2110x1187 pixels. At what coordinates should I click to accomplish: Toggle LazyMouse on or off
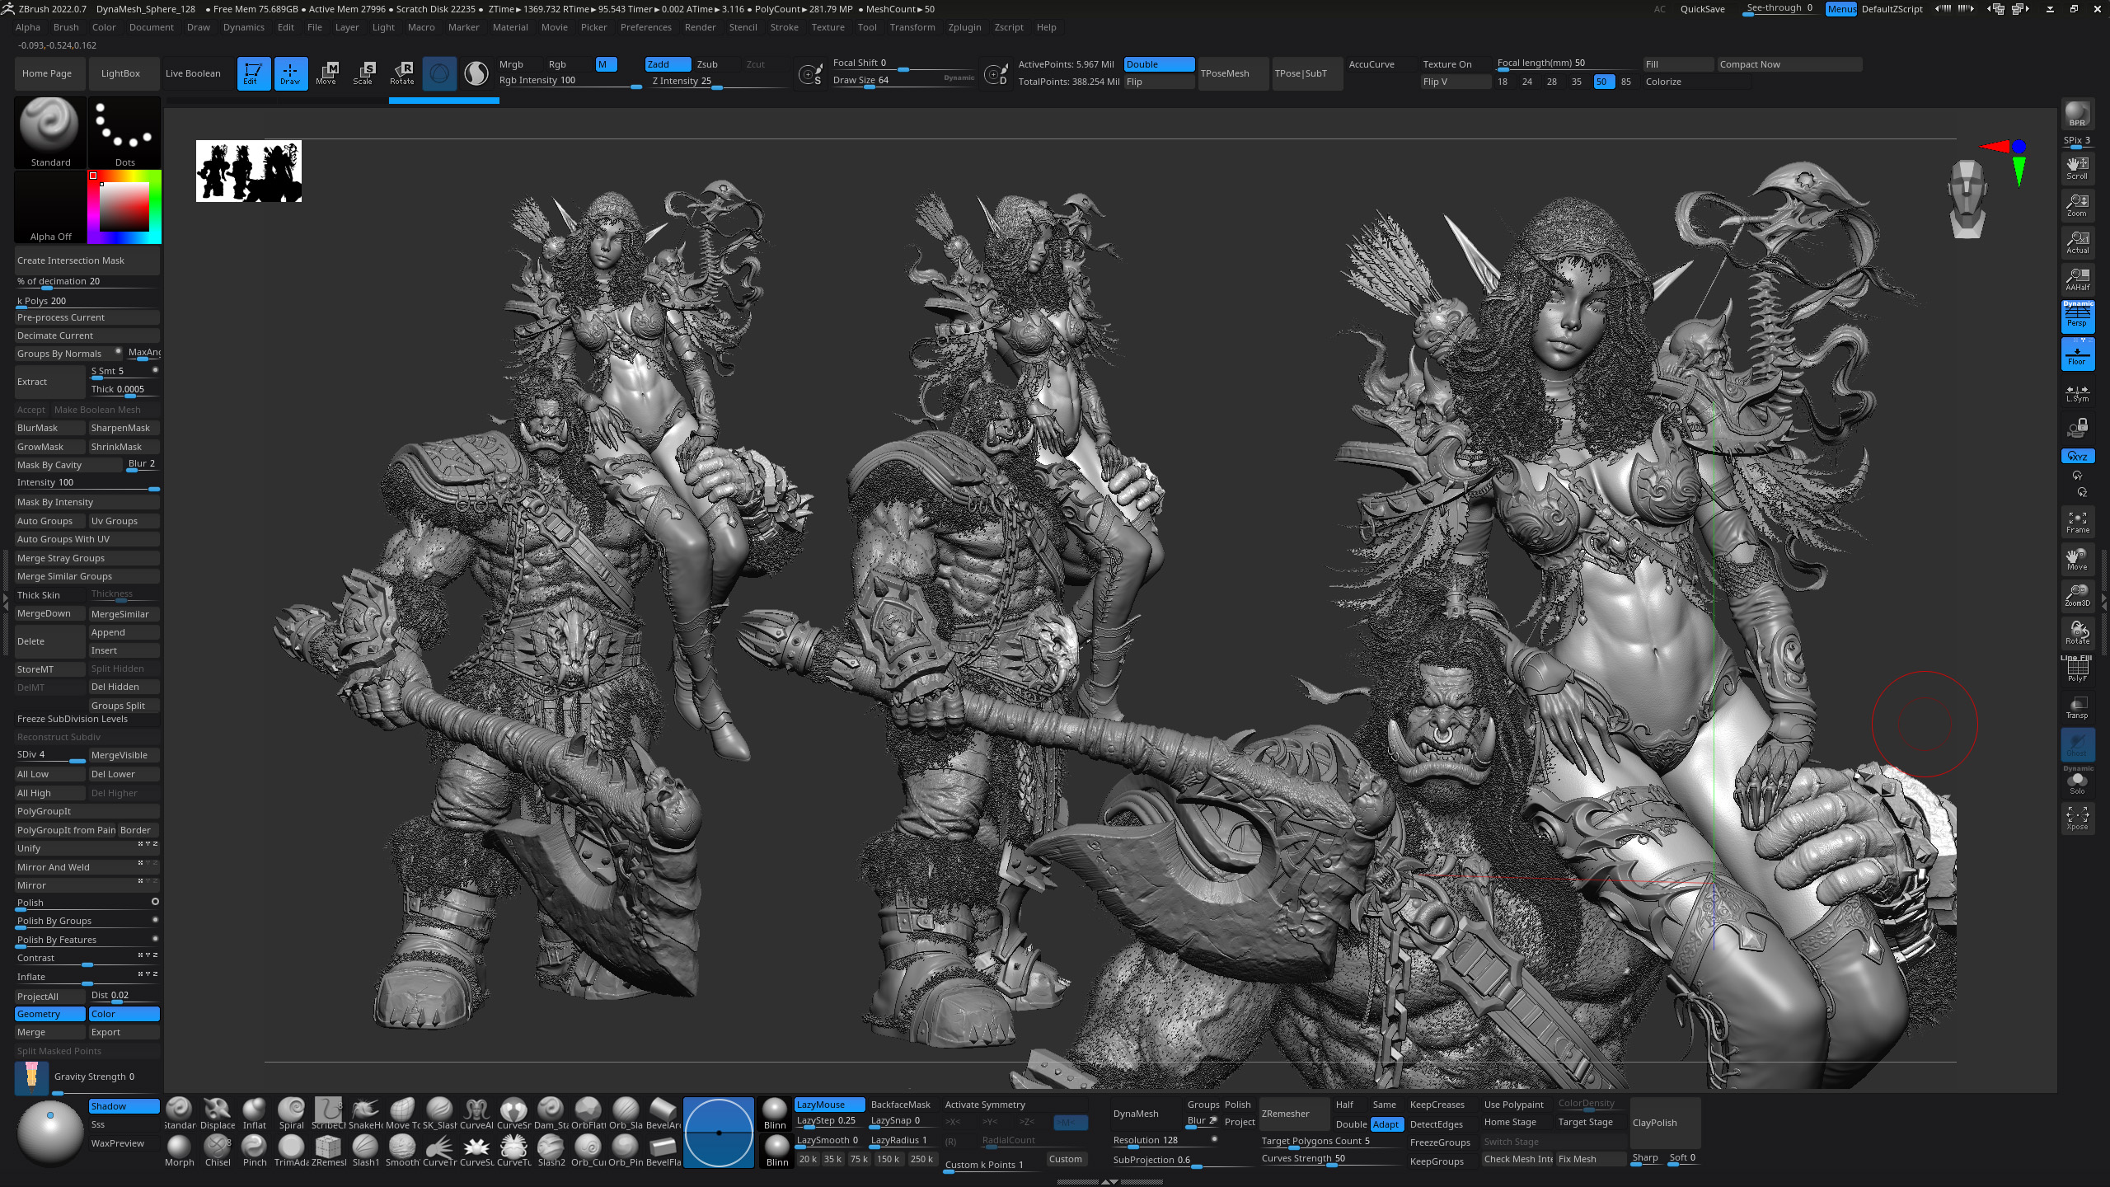coord(828,1105)
